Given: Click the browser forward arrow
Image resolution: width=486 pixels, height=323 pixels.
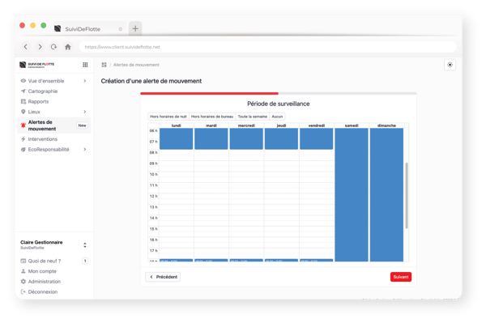Looking at the screenshot, I should [x=40, y=47].
